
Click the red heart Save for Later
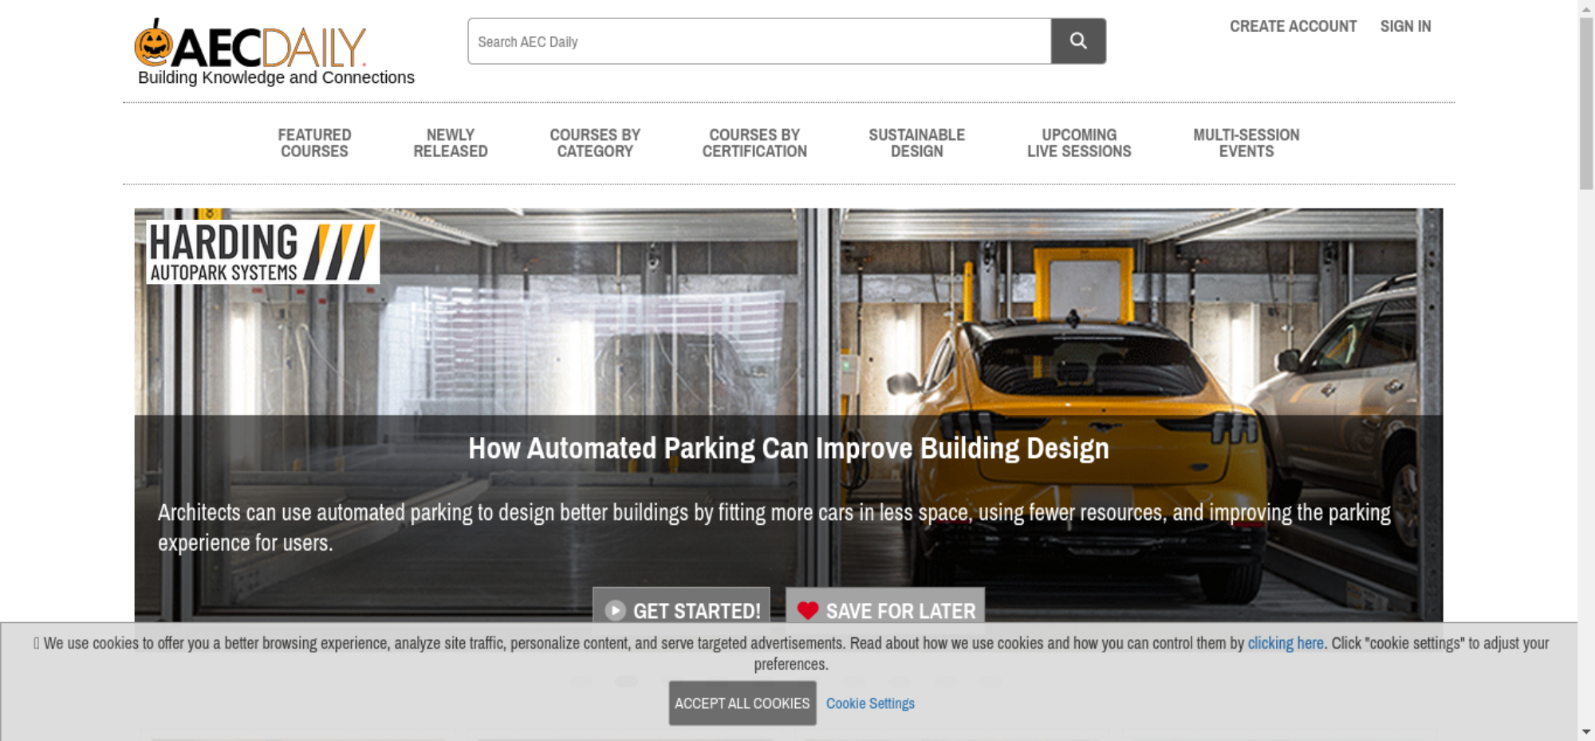click(884, 610)
